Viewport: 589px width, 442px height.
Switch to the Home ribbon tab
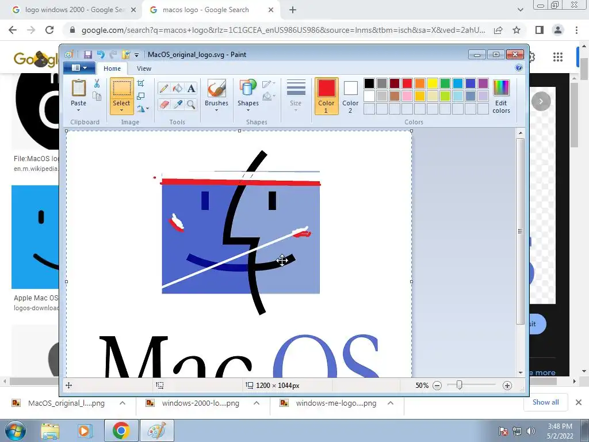112,68
